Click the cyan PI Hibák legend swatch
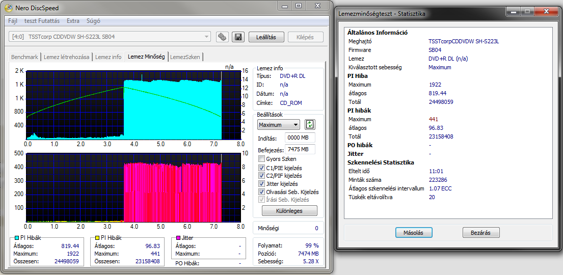Viewport: 563px width, 275px height. [17, 238]
